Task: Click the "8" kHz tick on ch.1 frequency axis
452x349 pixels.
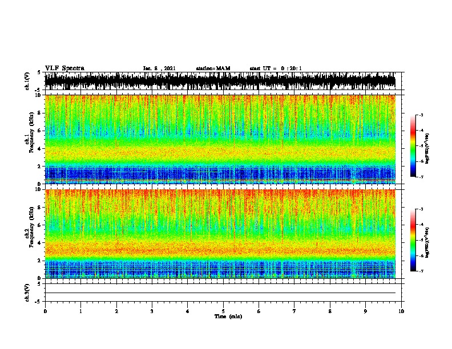Action: (40, 113)
